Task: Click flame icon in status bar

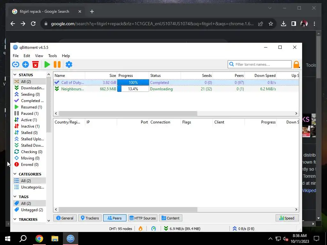Action: tap(141, 228)
